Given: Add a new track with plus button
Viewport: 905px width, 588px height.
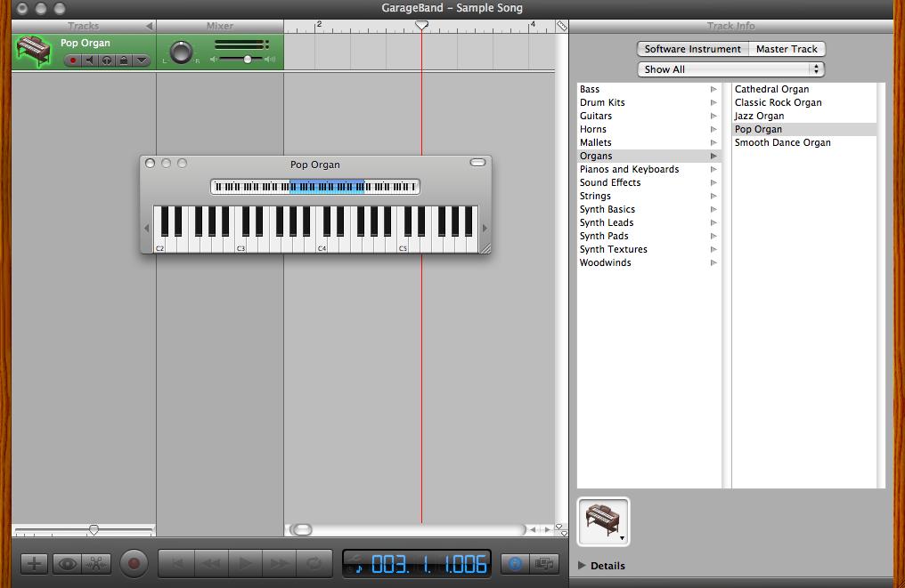Looking at the screenshot, I should click(34, 564).
